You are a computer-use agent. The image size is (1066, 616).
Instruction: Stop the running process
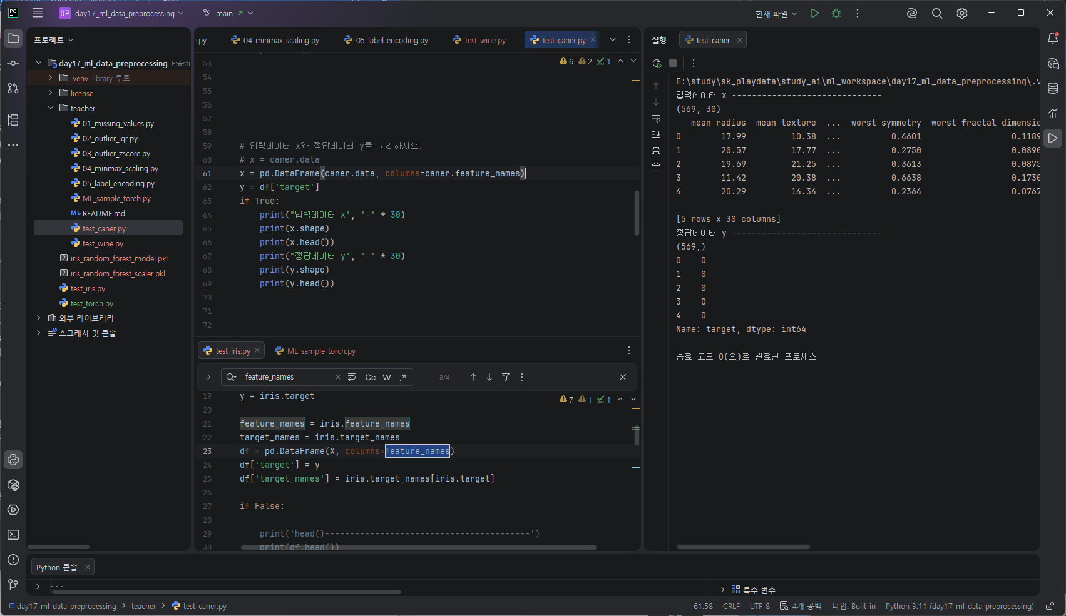point(673,63)
